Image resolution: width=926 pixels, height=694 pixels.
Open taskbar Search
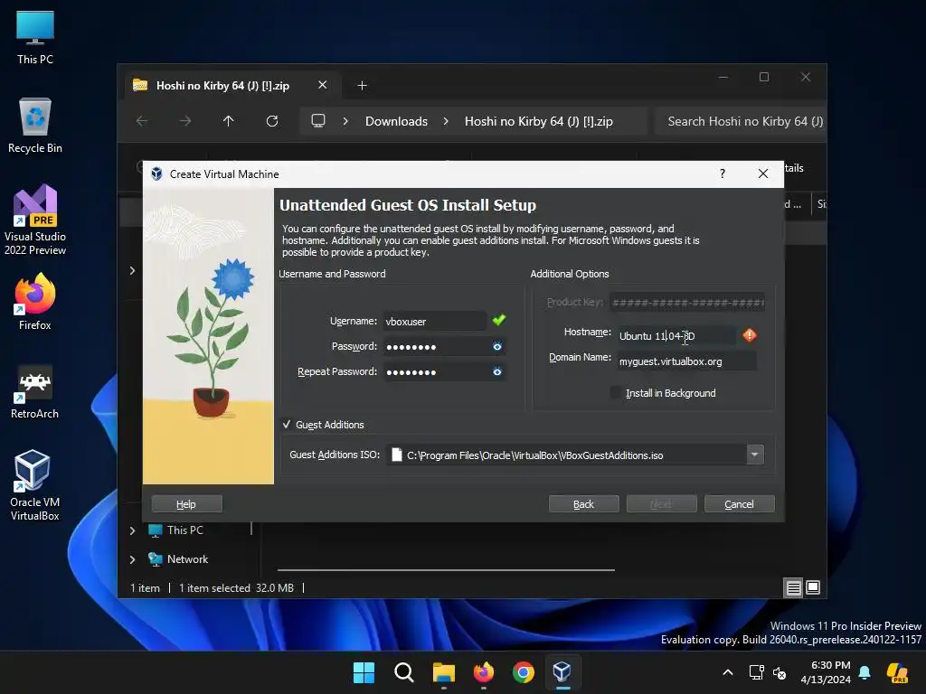click(404, 672)
